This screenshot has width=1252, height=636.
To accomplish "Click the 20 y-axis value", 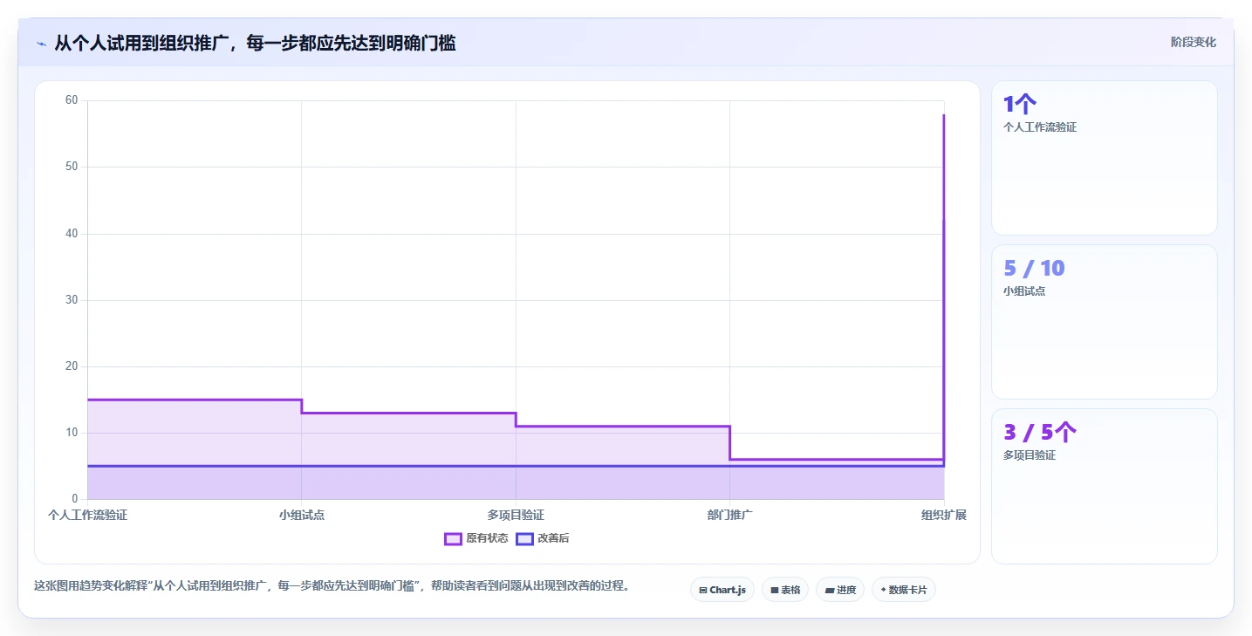I will pos(72,366).
